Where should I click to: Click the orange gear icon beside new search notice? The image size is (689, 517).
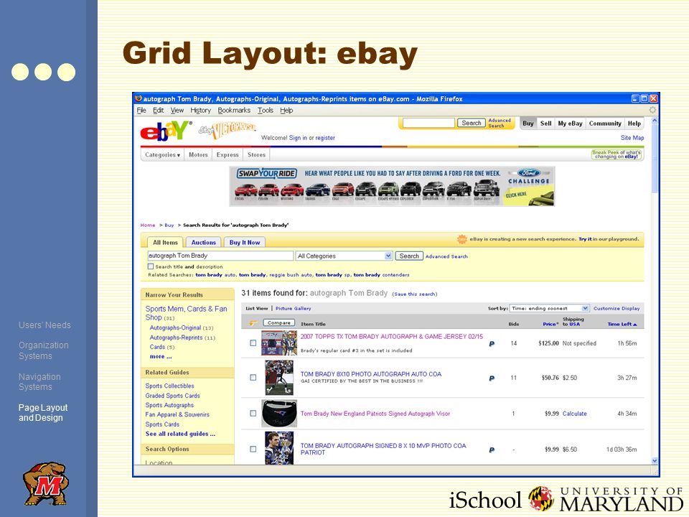(x=461, y=239)
